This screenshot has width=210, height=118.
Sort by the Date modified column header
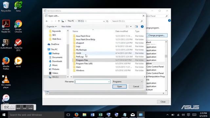click(x=122, y=31)
